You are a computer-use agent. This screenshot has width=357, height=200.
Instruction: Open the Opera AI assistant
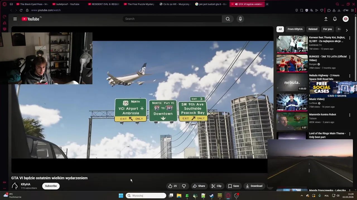(x=346, y=10)
